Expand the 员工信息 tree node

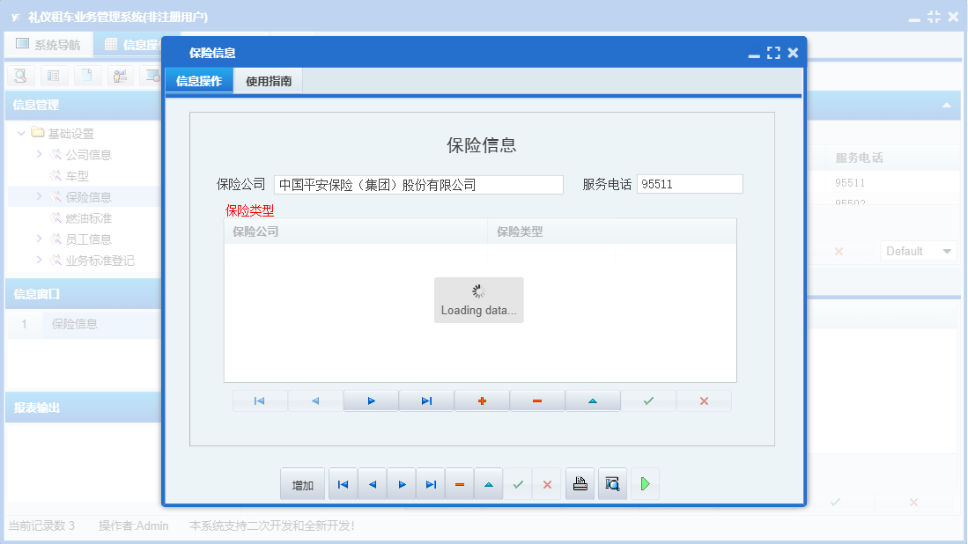[x=40, y=239]
